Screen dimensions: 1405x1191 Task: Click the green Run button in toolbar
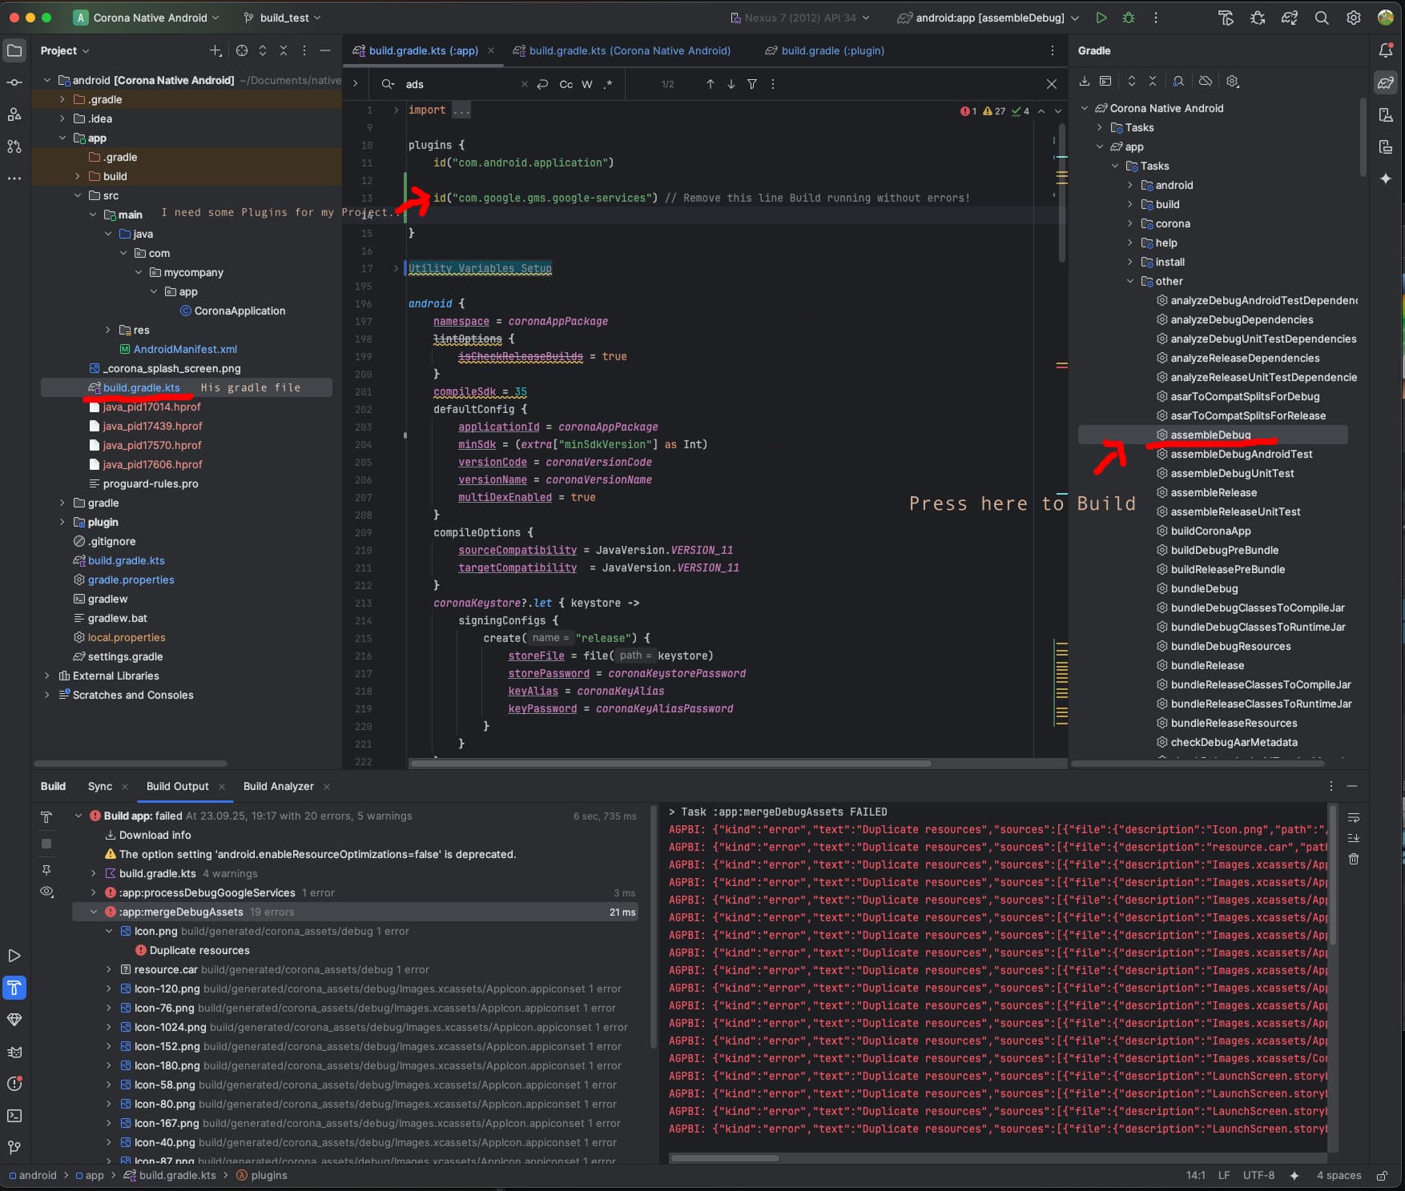pos(1101,18)
